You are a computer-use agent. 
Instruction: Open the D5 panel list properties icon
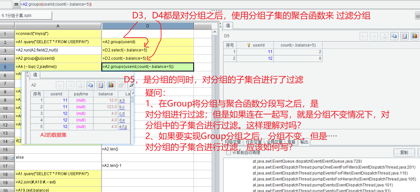[x=404, y=36]
